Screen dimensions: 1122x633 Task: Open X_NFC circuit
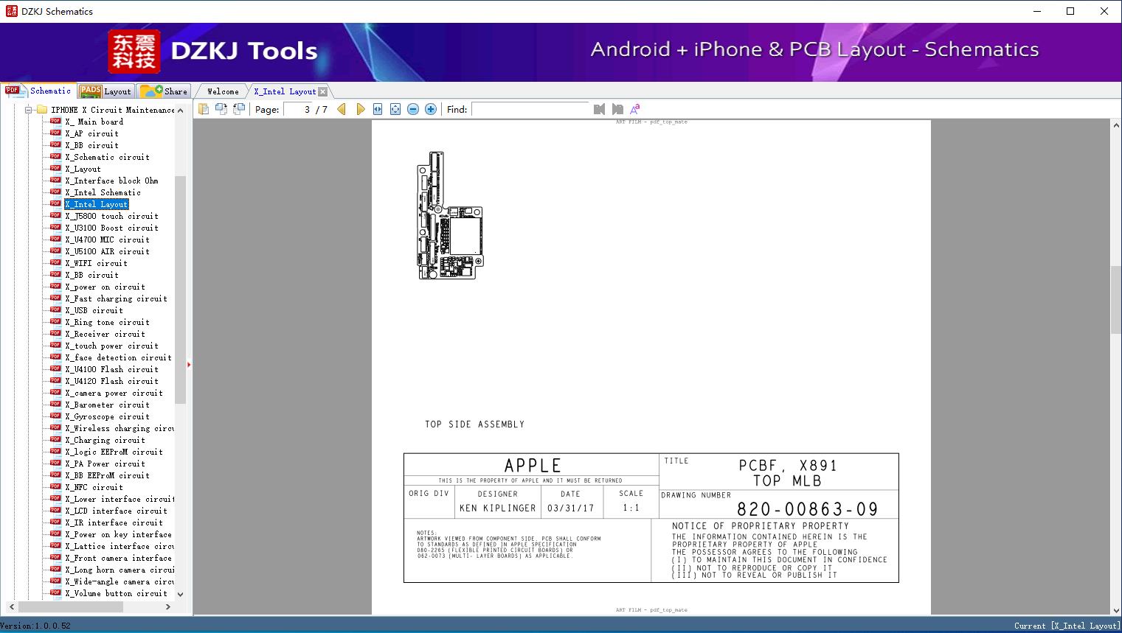coord(94,487)
